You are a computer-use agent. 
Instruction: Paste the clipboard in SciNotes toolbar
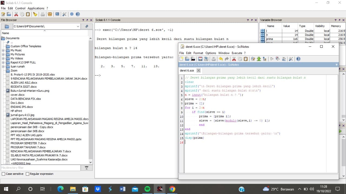[x=245, y=59]
